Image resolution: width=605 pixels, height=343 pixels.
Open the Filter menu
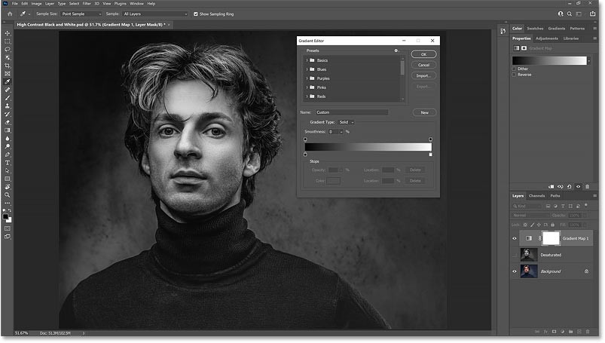(x=86, y=4)
